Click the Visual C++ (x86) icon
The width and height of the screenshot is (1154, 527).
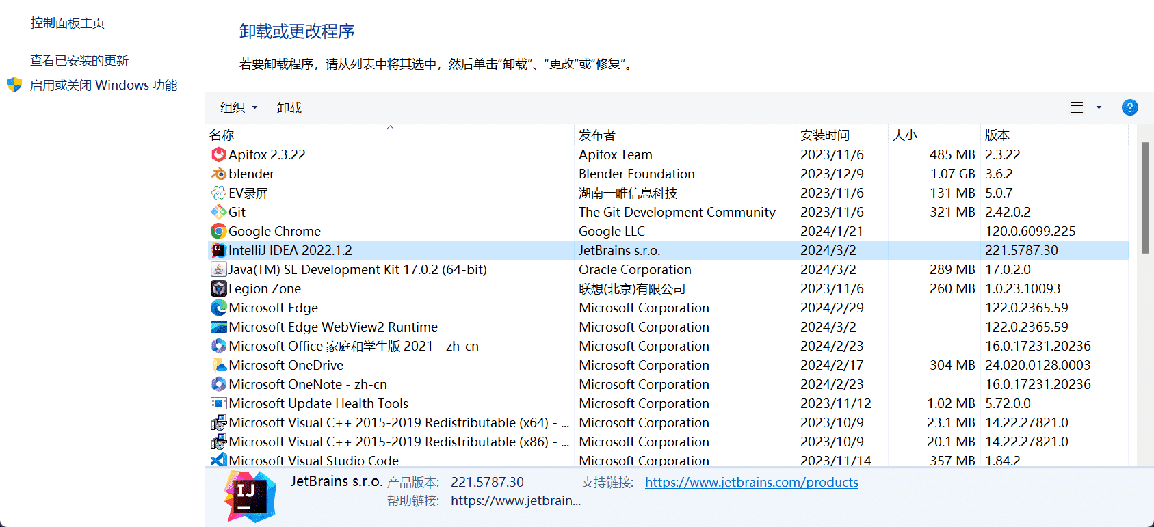(218, 442)
